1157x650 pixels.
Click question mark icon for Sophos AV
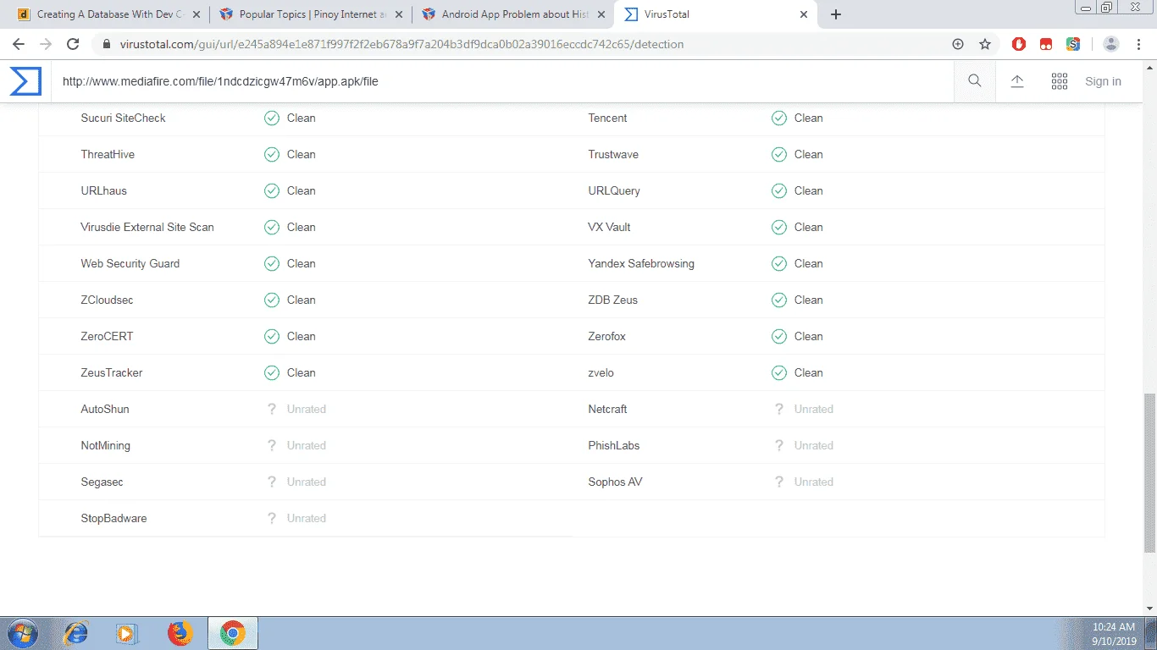coord(779,482)
